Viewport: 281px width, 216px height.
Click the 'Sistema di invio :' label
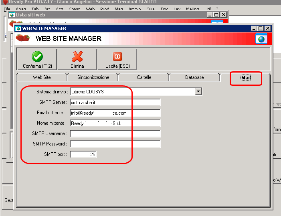52,92
